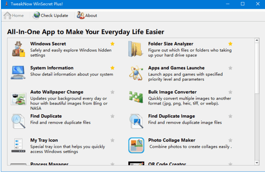Open the Find Duplicate Image icon
This screenshot has height=173, width=265.
(x=136, y=121)
